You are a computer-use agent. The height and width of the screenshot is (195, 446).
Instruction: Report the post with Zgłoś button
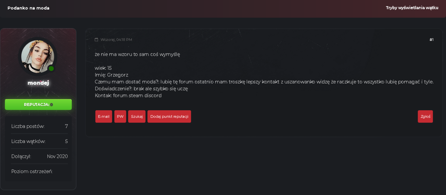click(425, 116)
